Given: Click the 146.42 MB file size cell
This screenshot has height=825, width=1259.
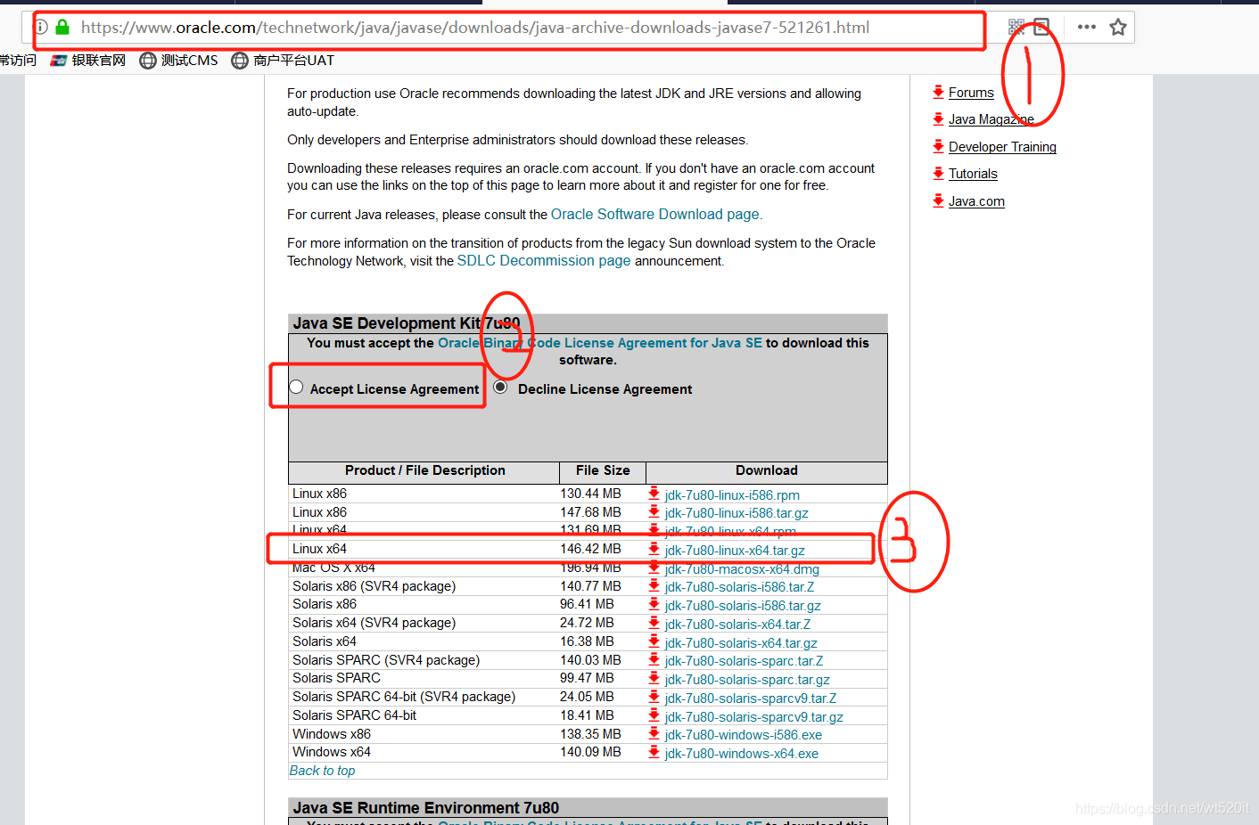Looking at the screenshot, I should (590, 549).
